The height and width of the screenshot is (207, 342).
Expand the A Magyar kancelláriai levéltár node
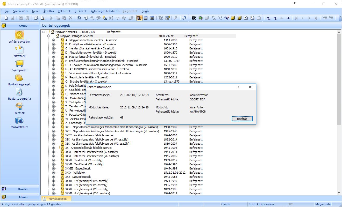[54, 40]
